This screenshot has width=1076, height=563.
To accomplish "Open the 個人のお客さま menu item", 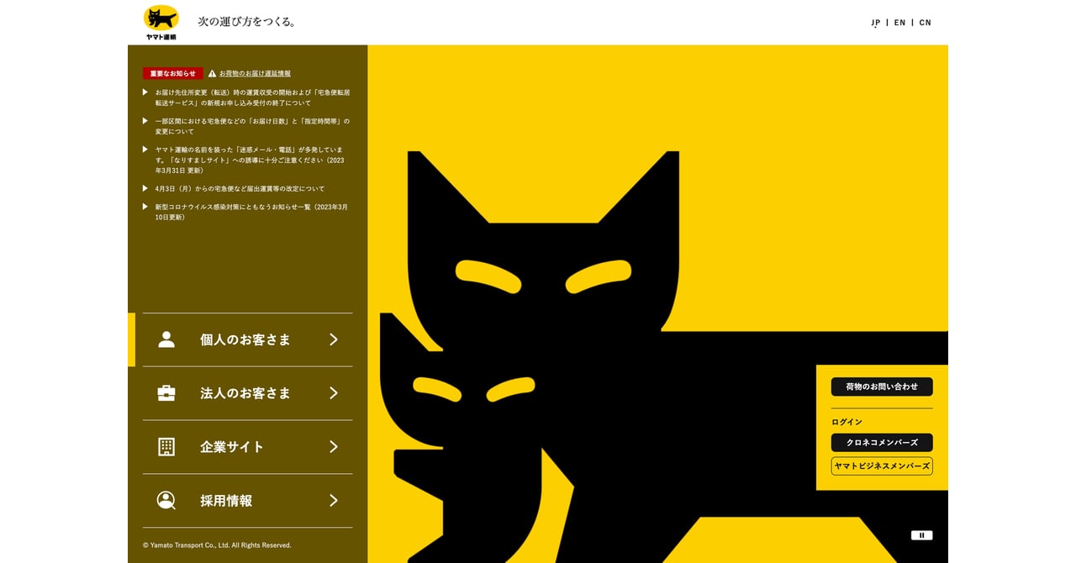I will 247,339.
